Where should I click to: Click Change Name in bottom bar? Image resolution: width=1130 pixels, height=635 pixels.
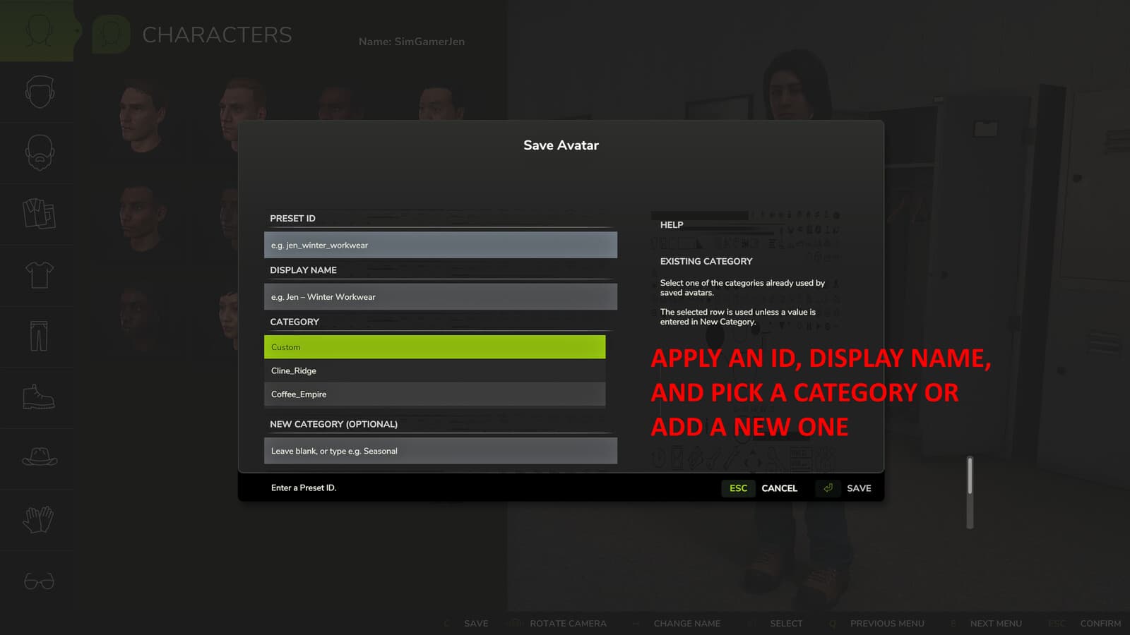click(x=686, y=623)
